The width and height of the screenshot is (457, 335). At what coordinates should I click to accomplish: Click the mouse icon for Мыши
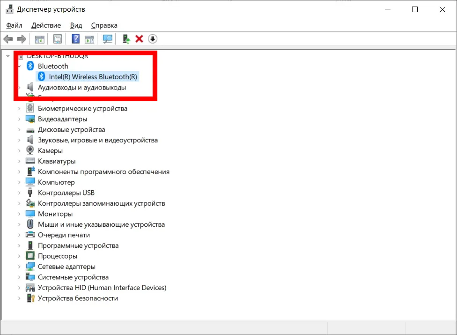click(x=30, y=224)
